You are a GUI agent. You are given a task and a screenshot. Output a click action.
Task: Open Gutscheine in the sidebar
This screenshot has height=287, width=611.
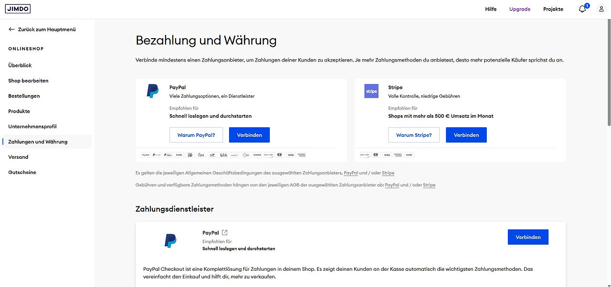coord(22,172)
